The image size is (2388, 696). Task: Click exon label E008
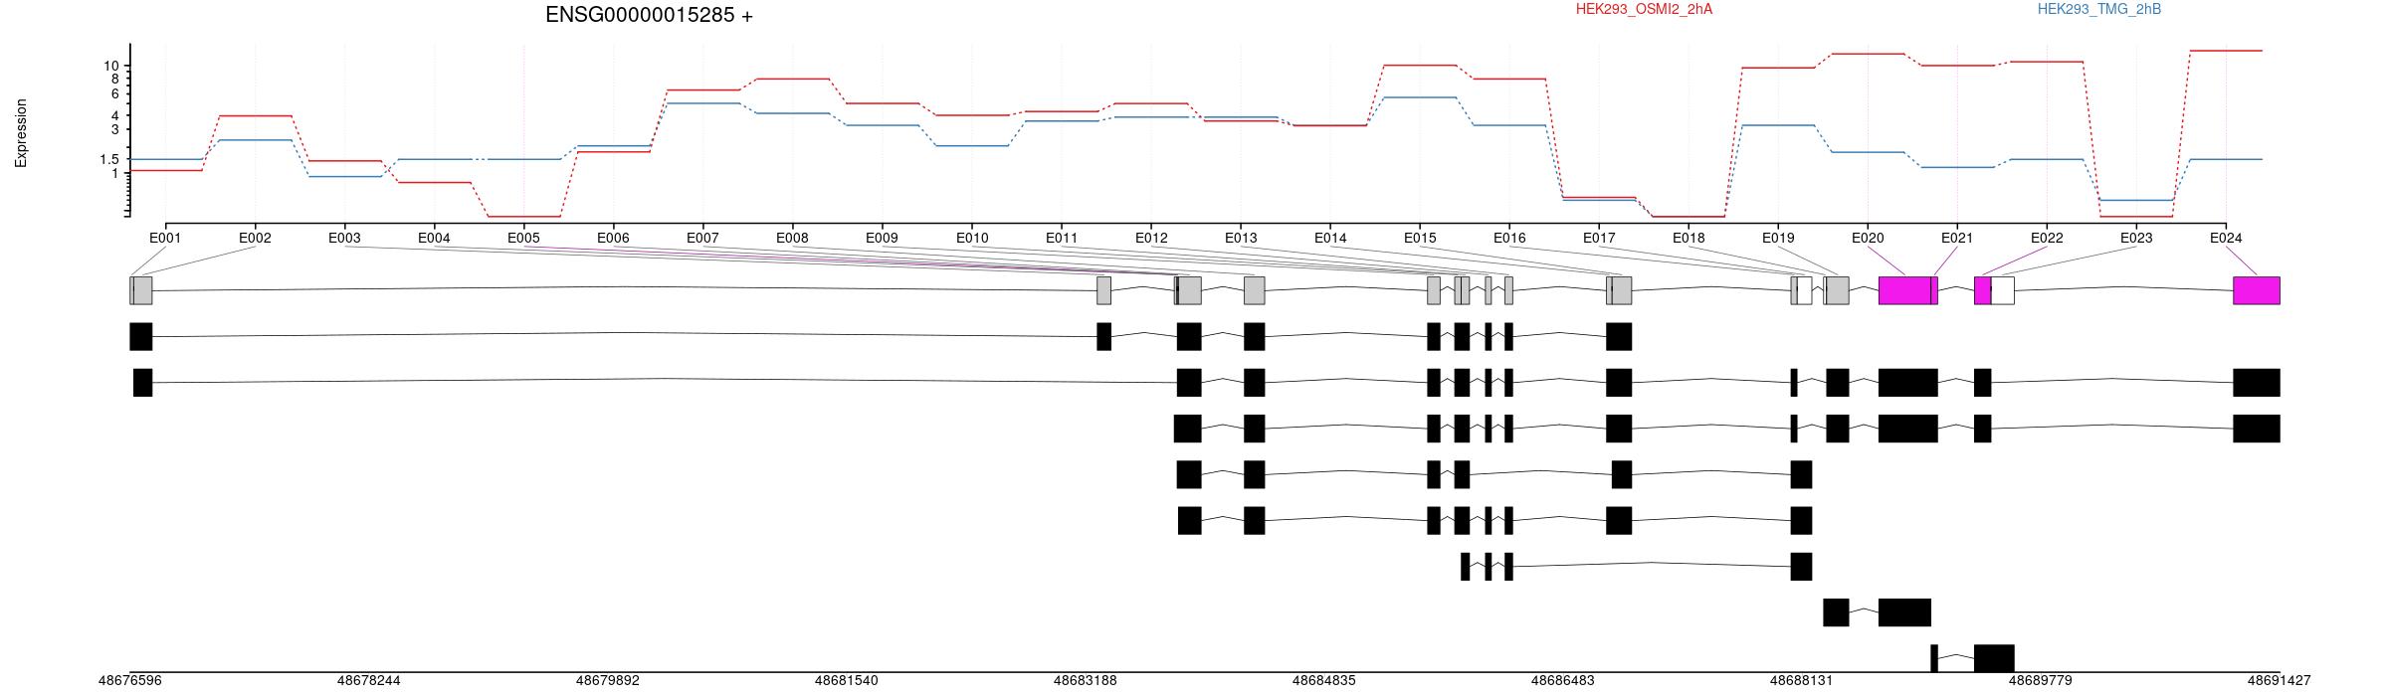coord(792,238)
